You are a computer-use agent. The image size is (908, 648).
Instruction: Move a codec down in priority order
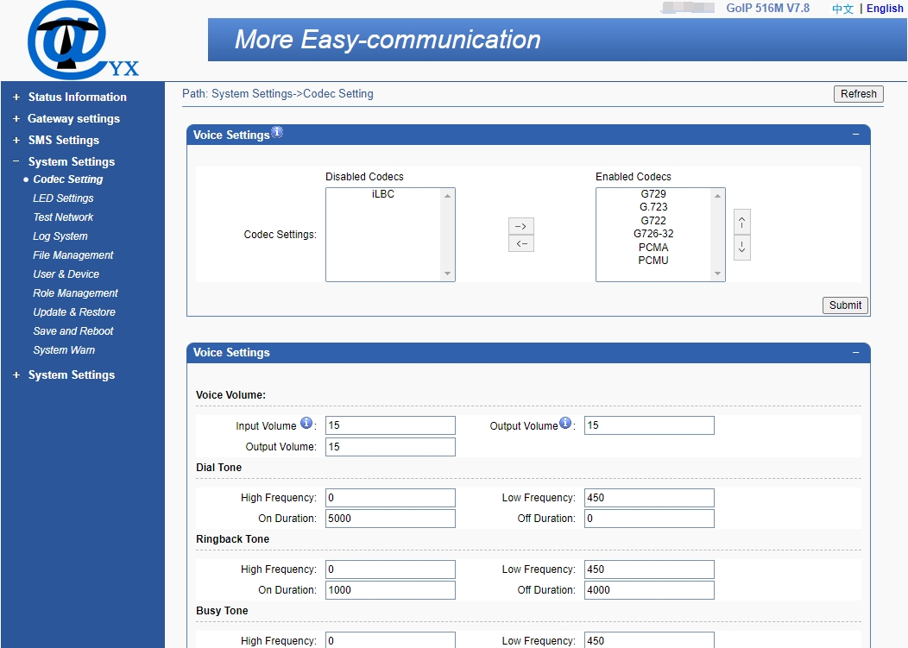click(741, 249)
